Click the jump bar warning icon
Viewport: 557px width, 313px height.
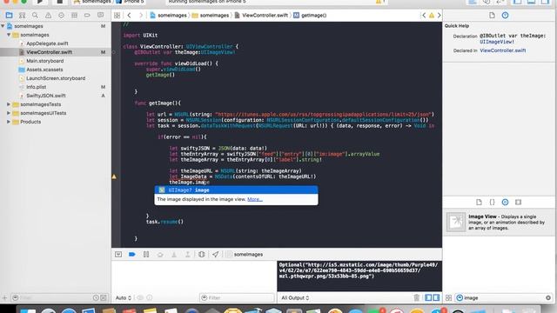pyautogui.click(x=432, y=16)
